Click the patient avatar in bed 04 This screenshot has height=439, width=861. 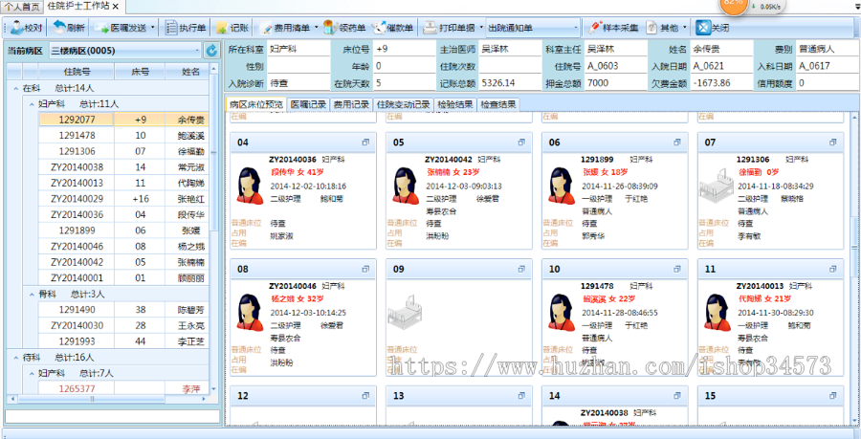coord(249,185)
